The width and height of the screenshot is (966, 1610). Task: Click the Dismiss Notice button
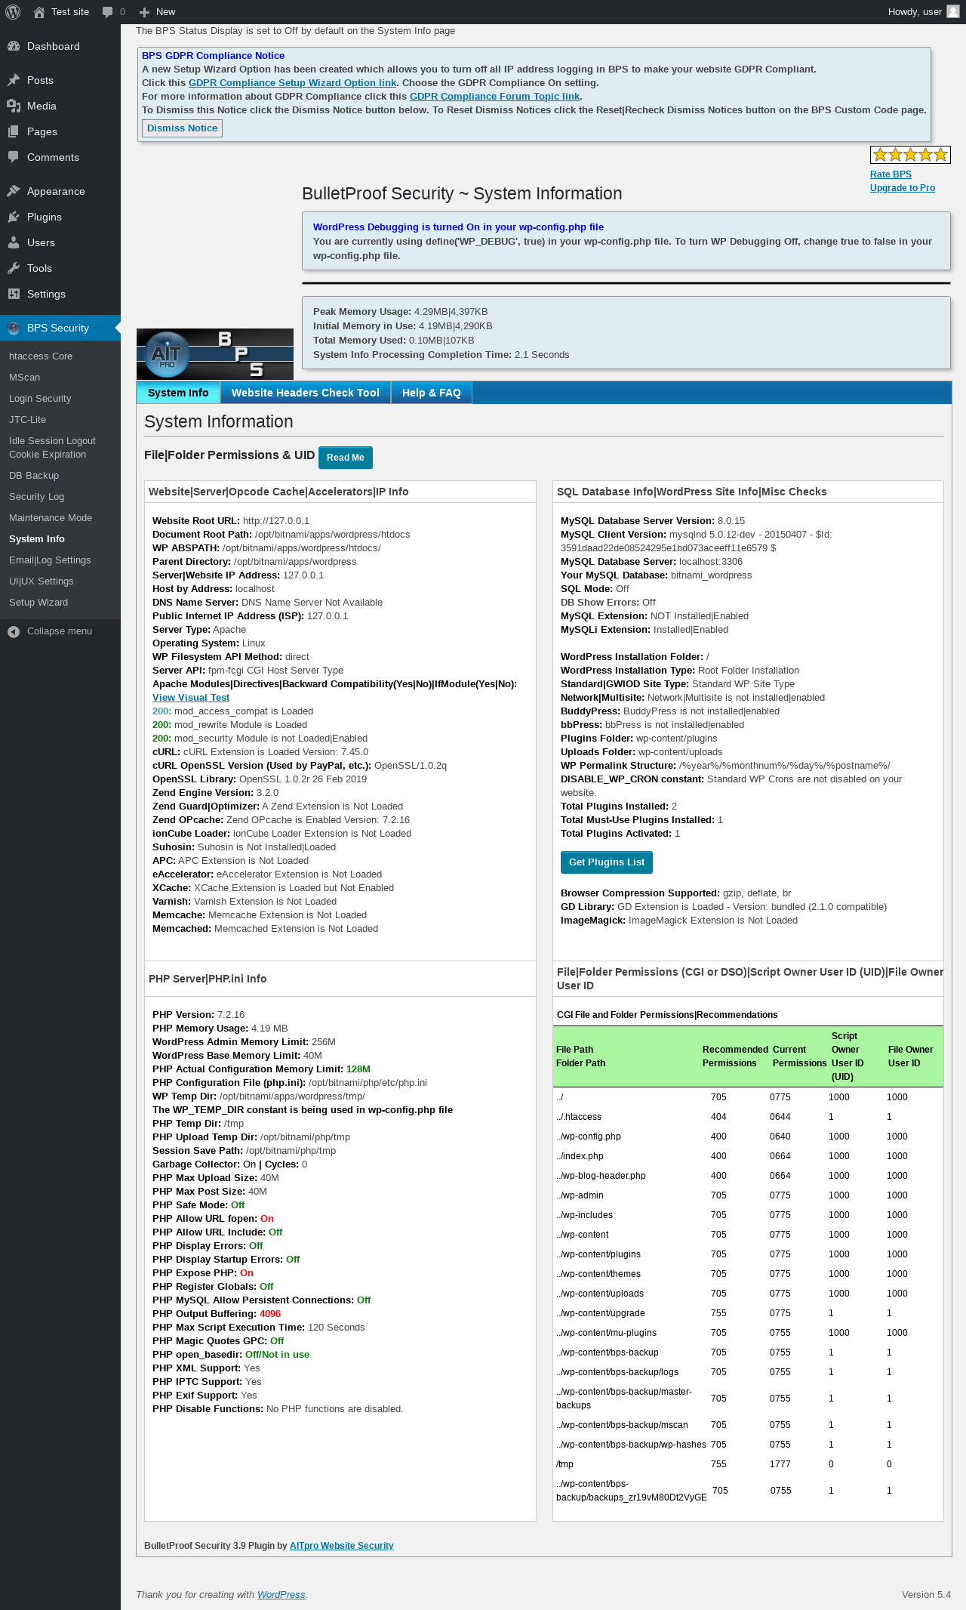pyautogui.click(x=182, y=128)
